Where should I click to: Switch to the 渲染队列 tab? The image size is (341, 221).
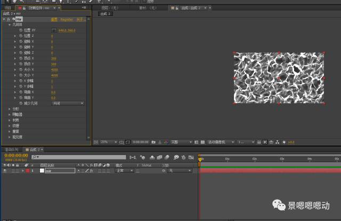point(12,149)
